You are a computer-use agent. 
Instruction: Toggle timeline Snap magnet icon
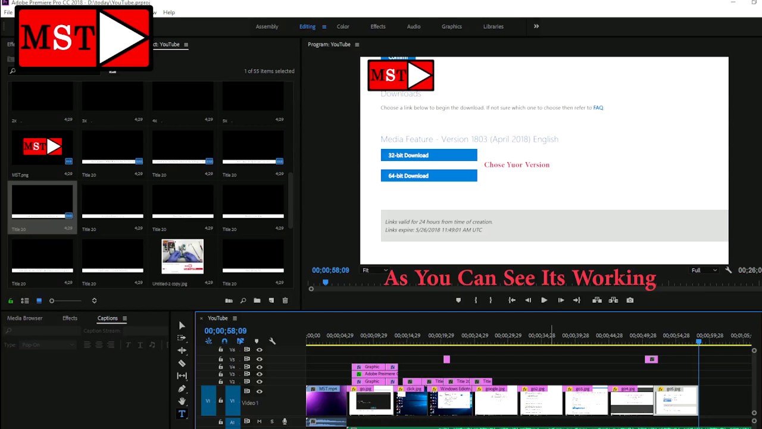(x=224, y=341)
